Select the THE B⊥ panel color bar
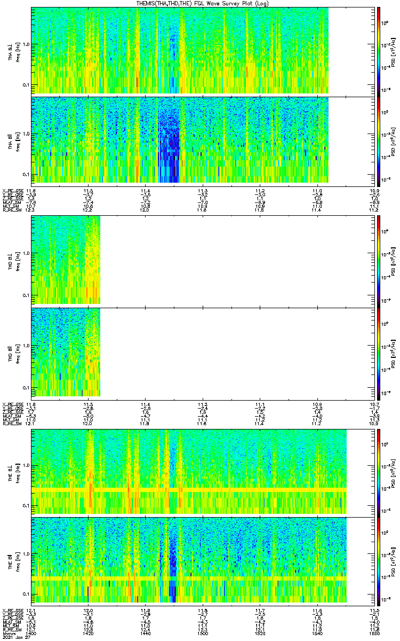The image size is (400, 641). point(379,472)
